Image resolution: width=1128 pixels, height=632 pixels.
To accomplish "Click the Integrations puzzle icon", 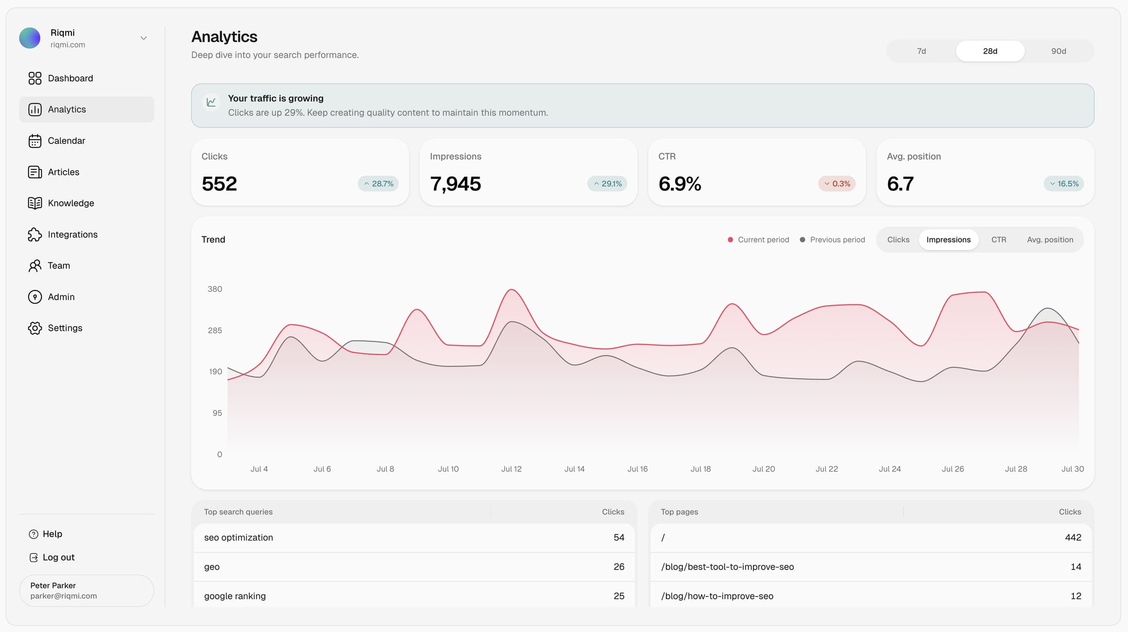I will (x=35, y=234).
